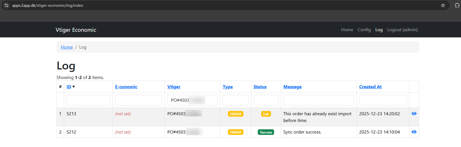Screen dimensions: 461x147
Task: Bookmark this page with the star icon
Action: 443,5
